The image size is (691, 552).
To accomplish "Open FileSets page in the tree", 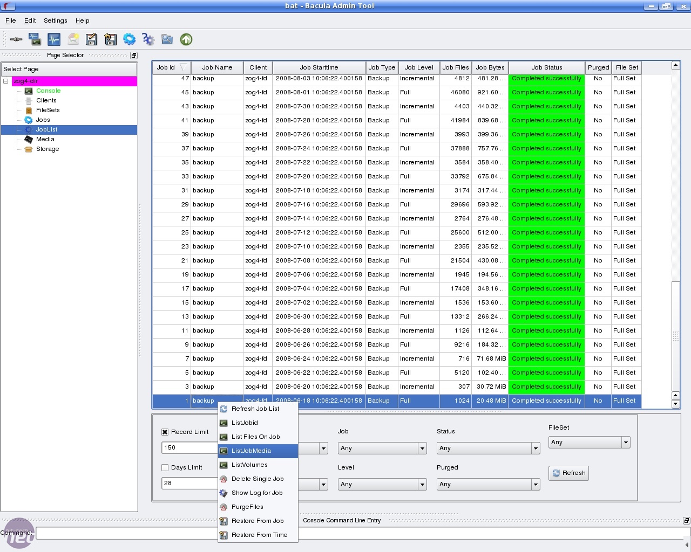I will (48, 110).
